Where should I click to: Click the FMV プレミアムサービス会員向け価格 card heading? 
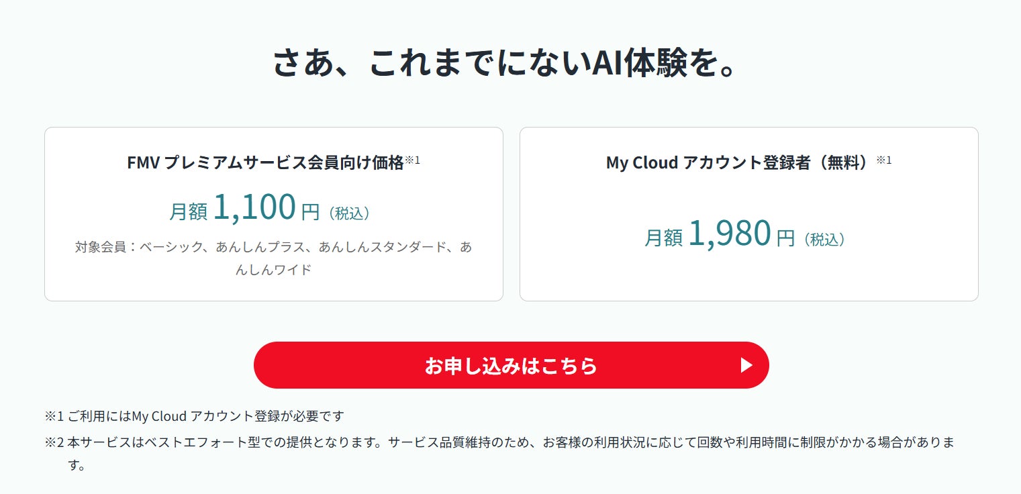tap(265, 162)
